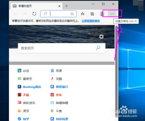145x121 pixels.
Task: Add this page to favorites with the star
Action: 72,14
